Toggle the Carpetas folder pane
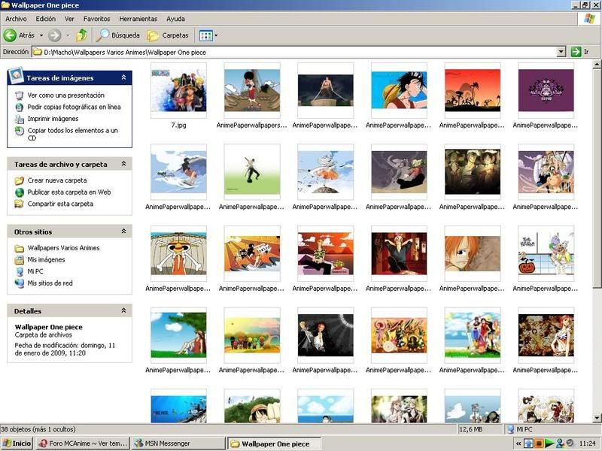Image resolution: width=602 pixels, height=451 pixels. 168,35
